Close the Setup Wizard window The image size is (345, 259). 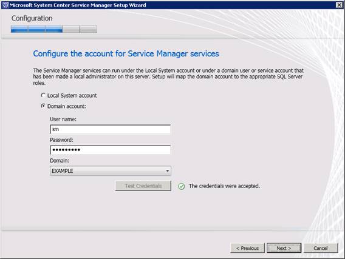click(x=339, y=5)
